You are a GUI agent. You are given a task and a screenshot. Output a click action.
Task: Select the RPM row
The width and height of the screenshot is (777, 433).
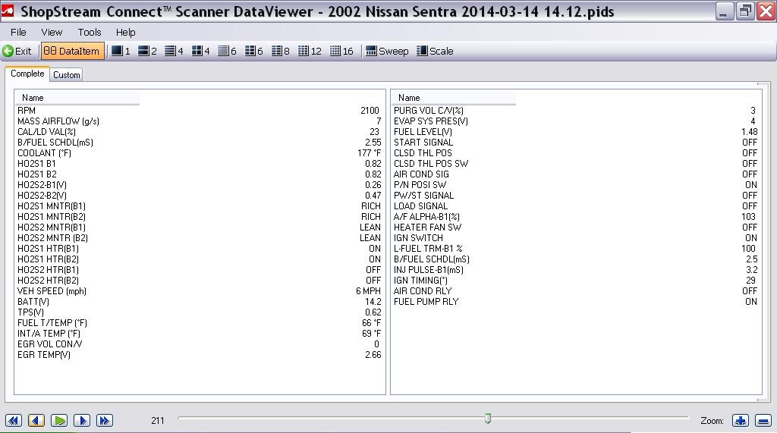click(200, 111)
